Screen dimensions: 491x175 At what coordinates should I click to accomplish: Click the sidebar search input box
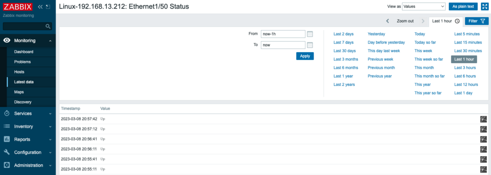point(27,26)
